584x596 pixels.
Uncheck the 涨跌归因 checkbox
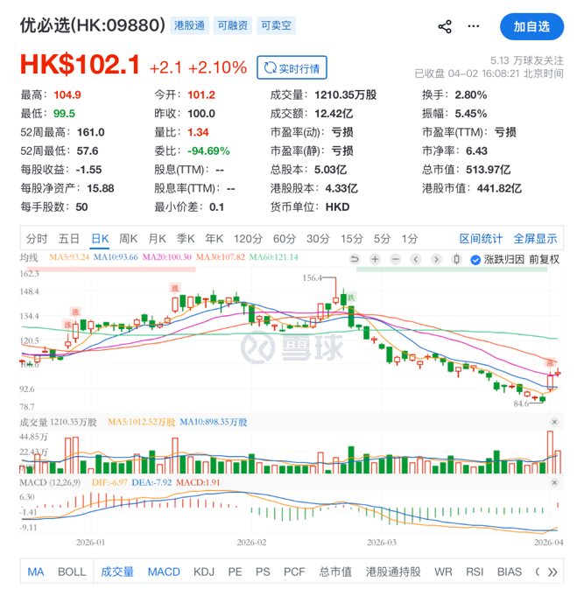(x=475, y=259)
